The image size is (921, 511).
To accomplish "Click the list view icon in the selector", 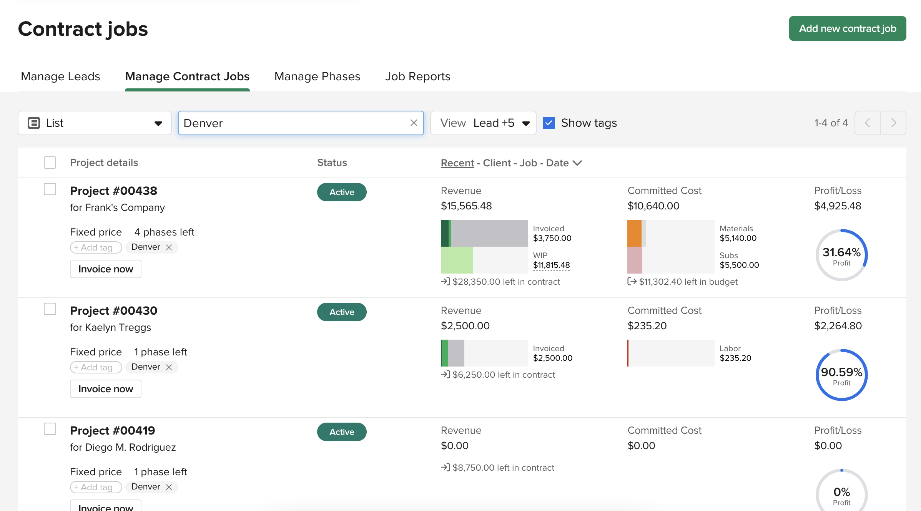I will click(x=34, y=123).
